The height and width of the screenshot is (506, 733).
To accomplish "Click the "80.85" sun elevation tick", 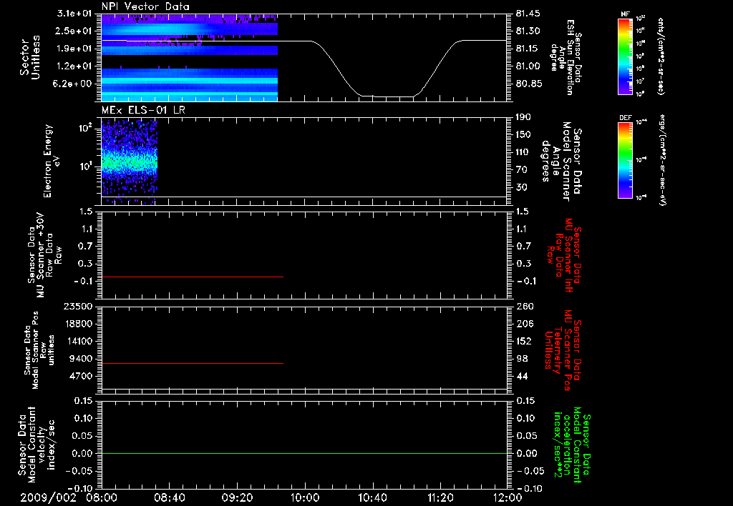I will tap(528, 84).
